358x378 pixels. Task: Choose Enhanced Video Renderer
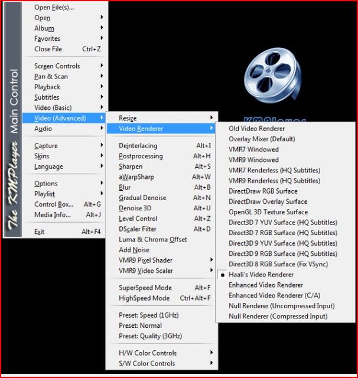tap(285, 285)
